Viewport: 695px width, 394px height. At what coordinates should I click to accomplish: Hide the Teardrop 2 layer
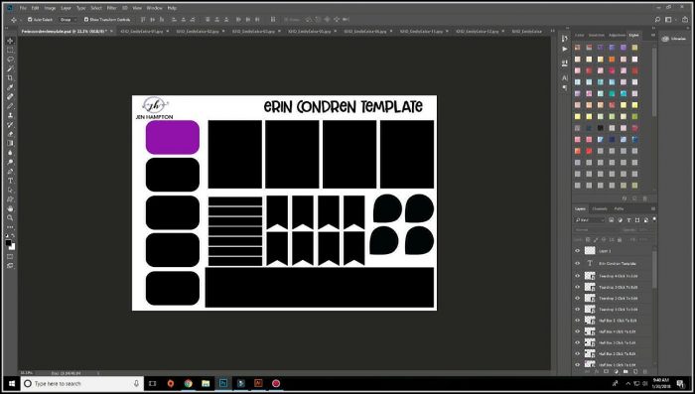pos(578,298)
